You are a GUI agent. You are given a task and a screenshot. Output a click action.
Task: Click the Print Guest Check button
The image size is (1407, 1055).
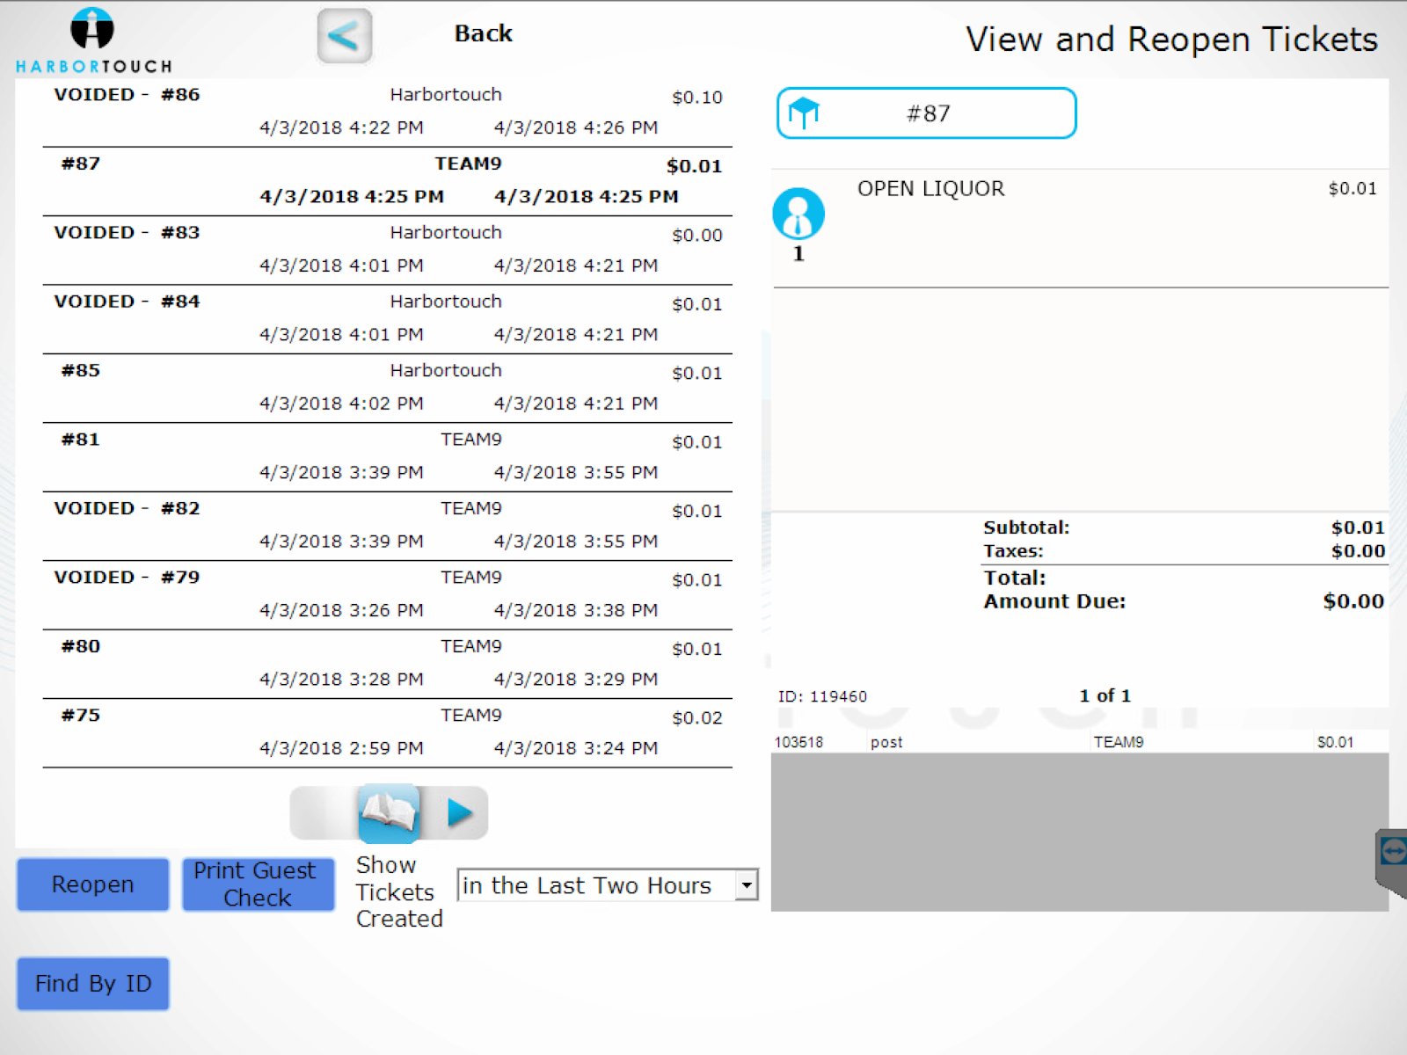258,884
